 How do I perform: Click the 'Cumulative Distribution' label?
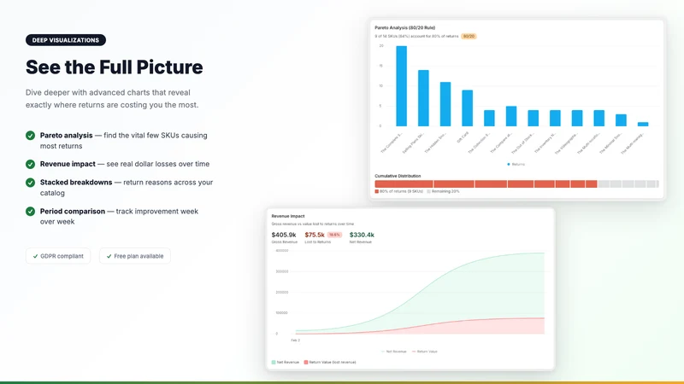point(398,176)
